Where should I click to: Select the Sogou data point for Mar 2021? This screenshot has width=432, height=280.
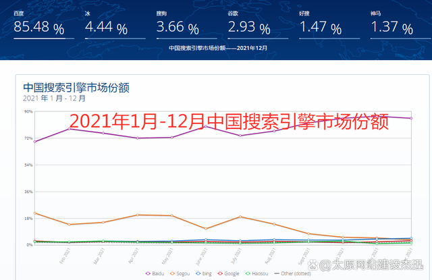[x=103, y=222]
